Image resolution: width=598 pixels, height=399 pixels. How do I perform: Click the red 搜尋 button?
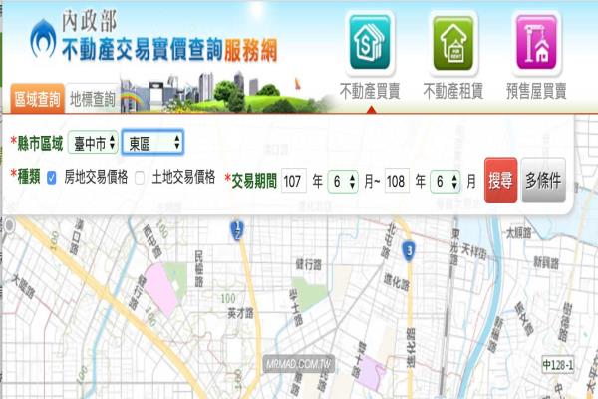click(500, 181)
